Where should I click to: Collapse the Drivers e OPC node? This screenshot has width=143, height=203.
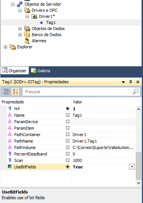coord(20,10)
